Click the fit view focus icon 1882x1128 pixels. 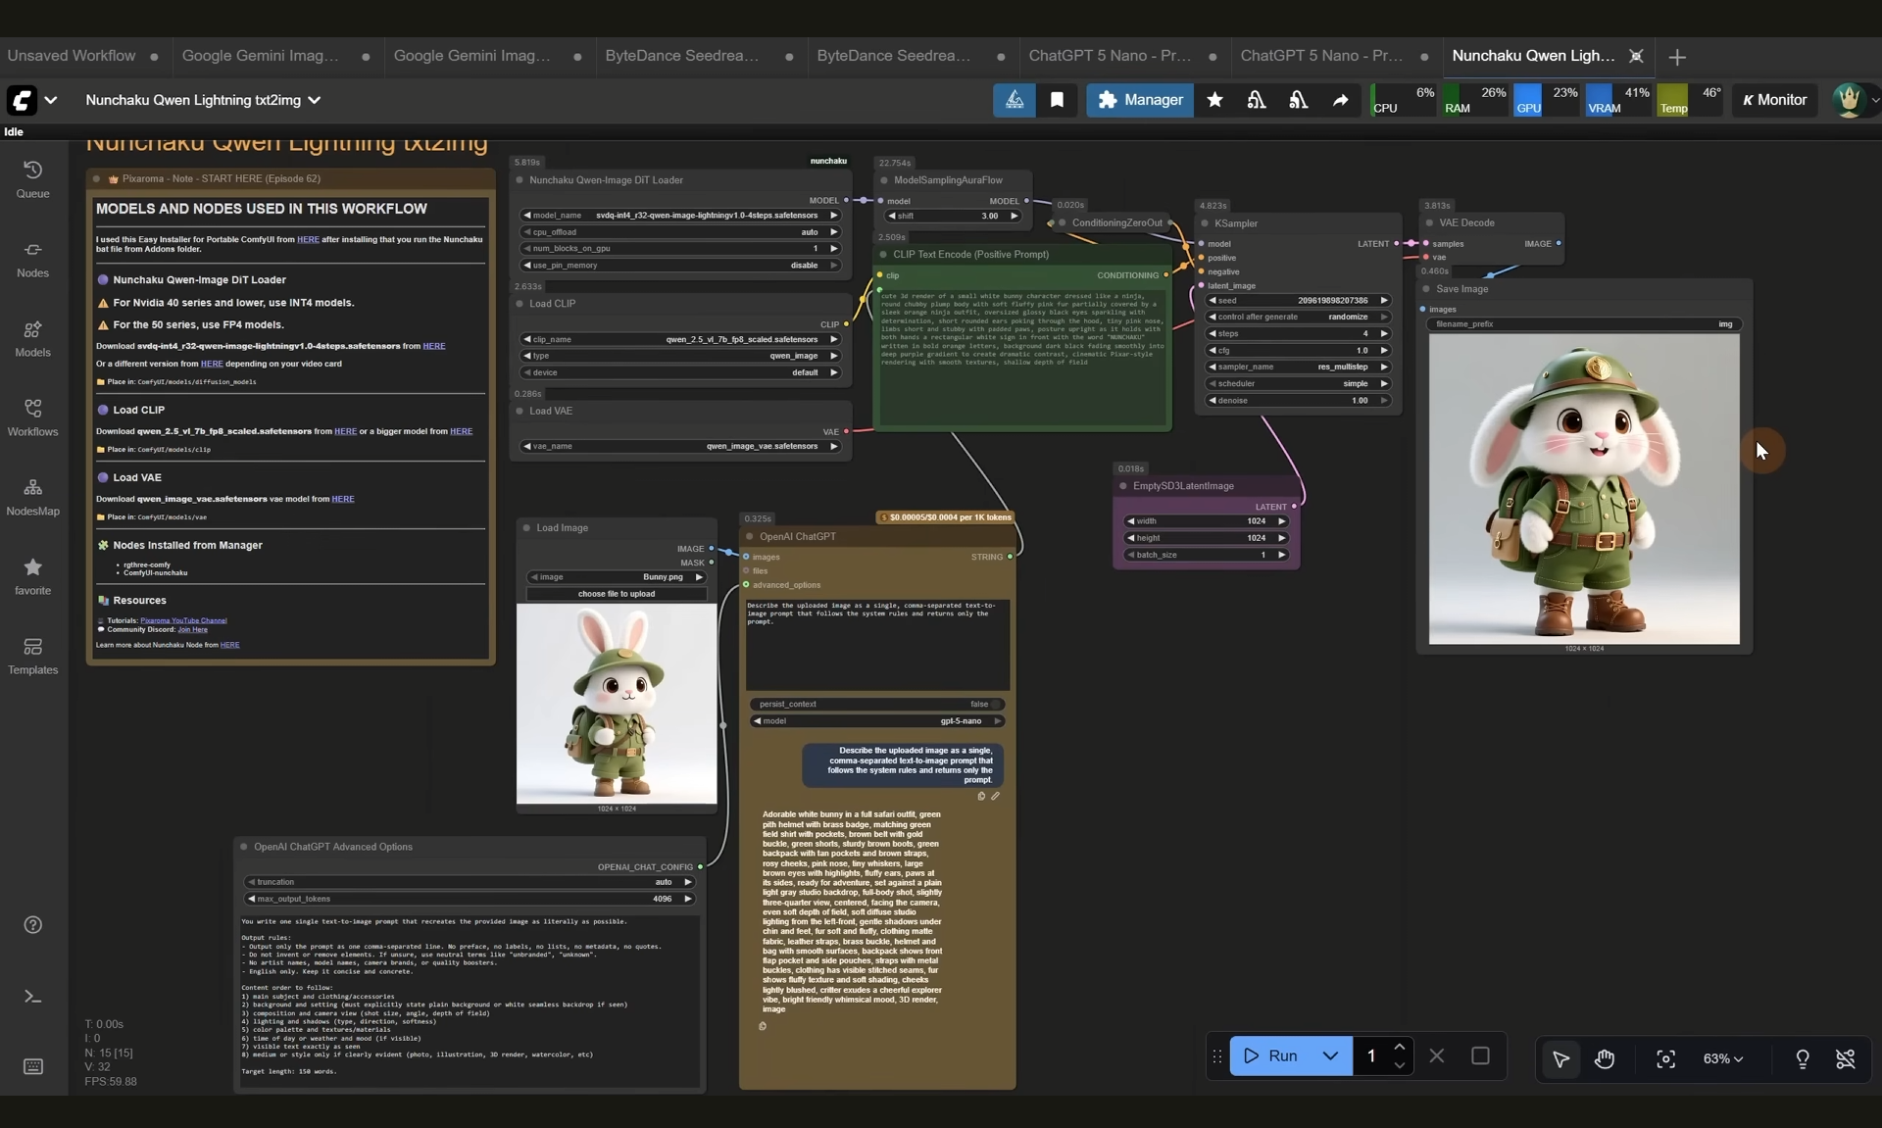(x=1665, y=1058)
